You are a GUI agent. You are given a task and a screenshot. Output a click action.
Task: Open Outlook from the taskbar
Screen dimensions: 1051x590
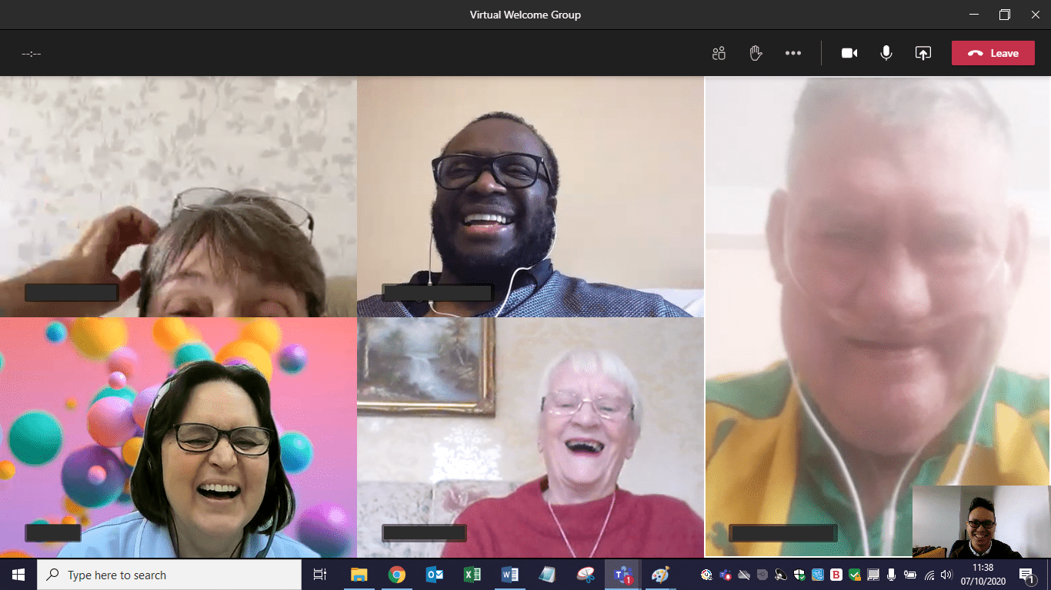[x=435, y=575]
